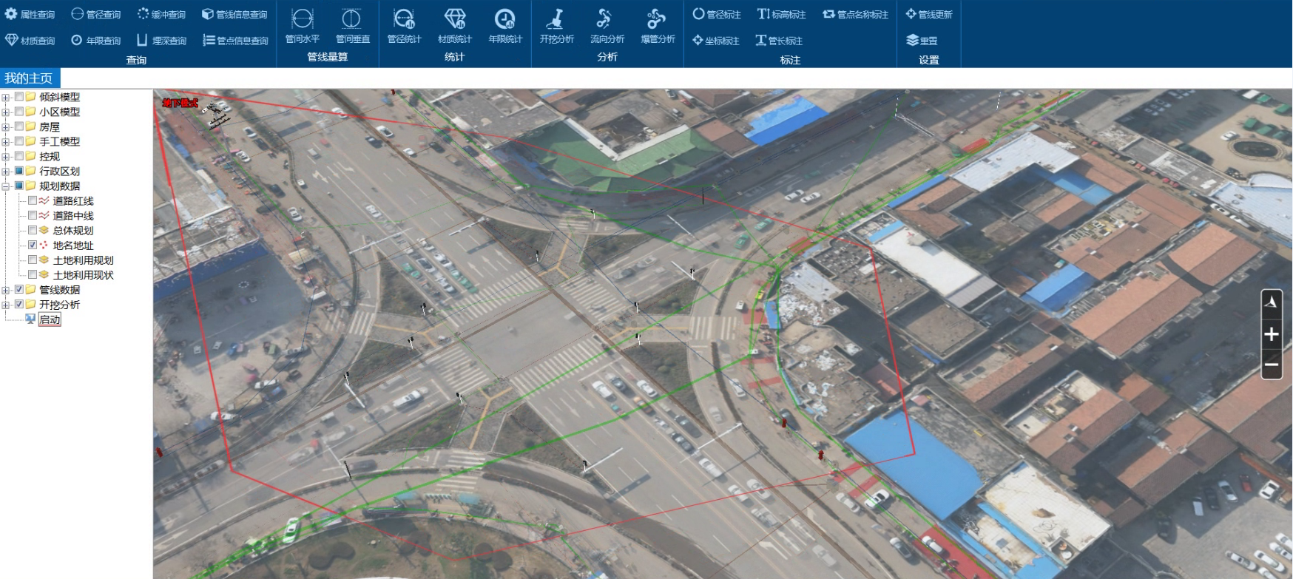Select the 管间垂直 vertical measurement tool

point(352,26)
